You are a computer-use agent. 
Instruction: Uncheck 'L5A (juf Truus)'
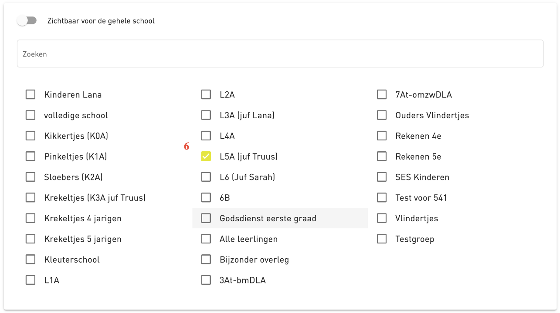click(x=206, y=156)
